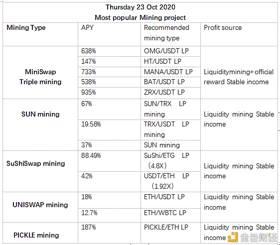Click the SuShiSwap mining label
Image resolution: width=280 pixels, height=245 pixels.
coord(36,163)
